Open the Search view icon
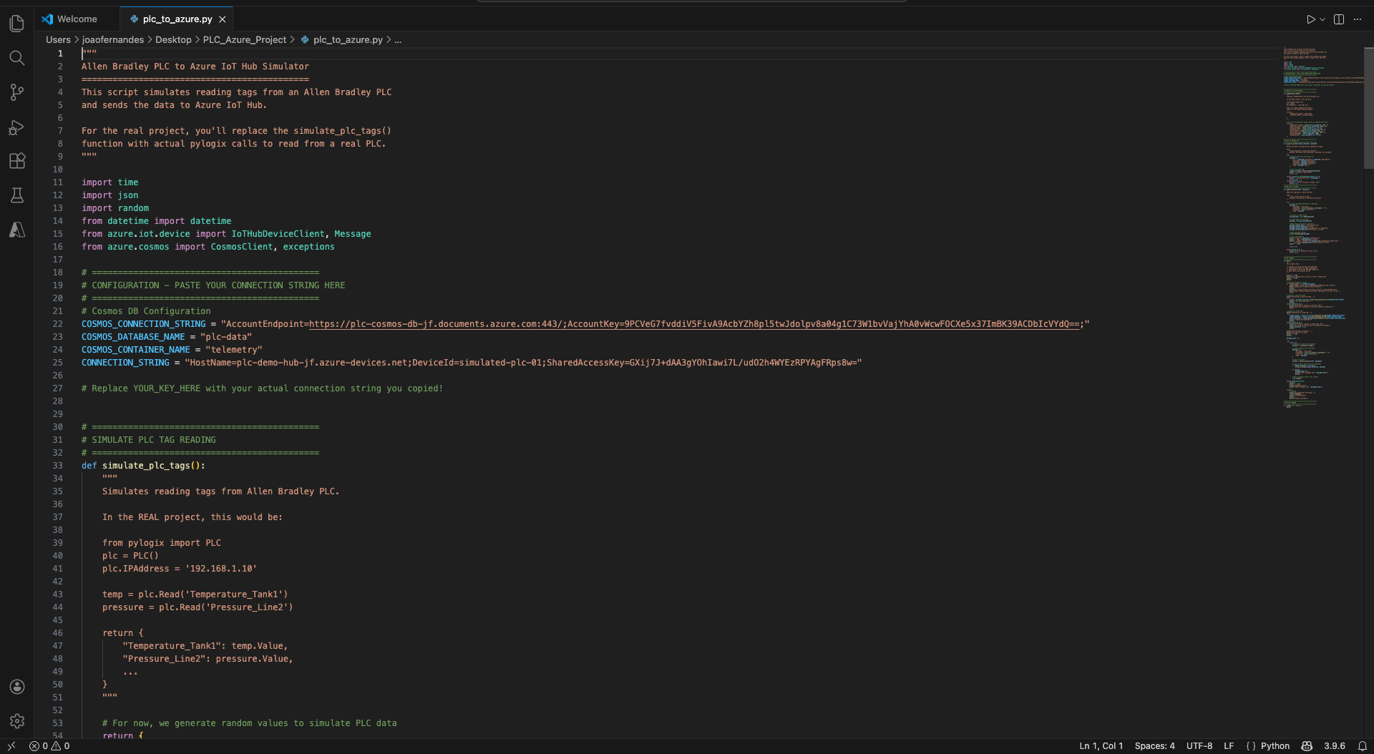This screenshot has width=1374, height=754. coord(17,58)
